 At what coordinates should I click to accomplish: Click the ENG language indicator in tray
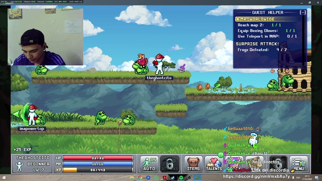coord(299,178)
